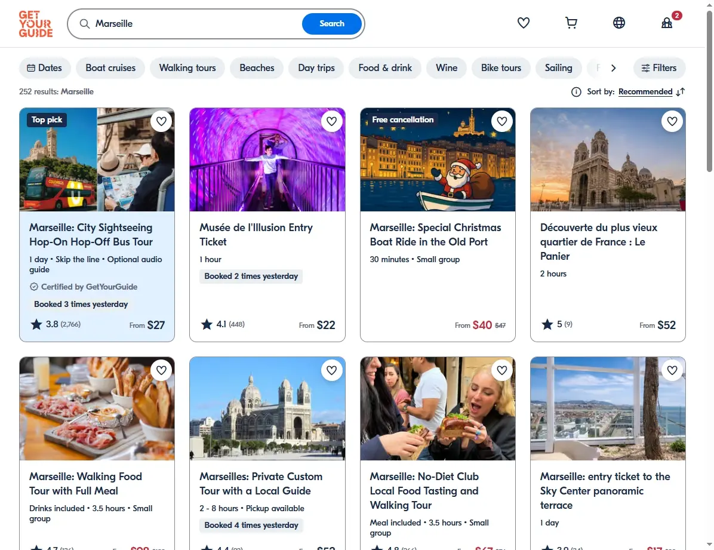Click the From $52 price
Image resolution: width=714 pixels, height=550 pixels.
tap(657, 325)
